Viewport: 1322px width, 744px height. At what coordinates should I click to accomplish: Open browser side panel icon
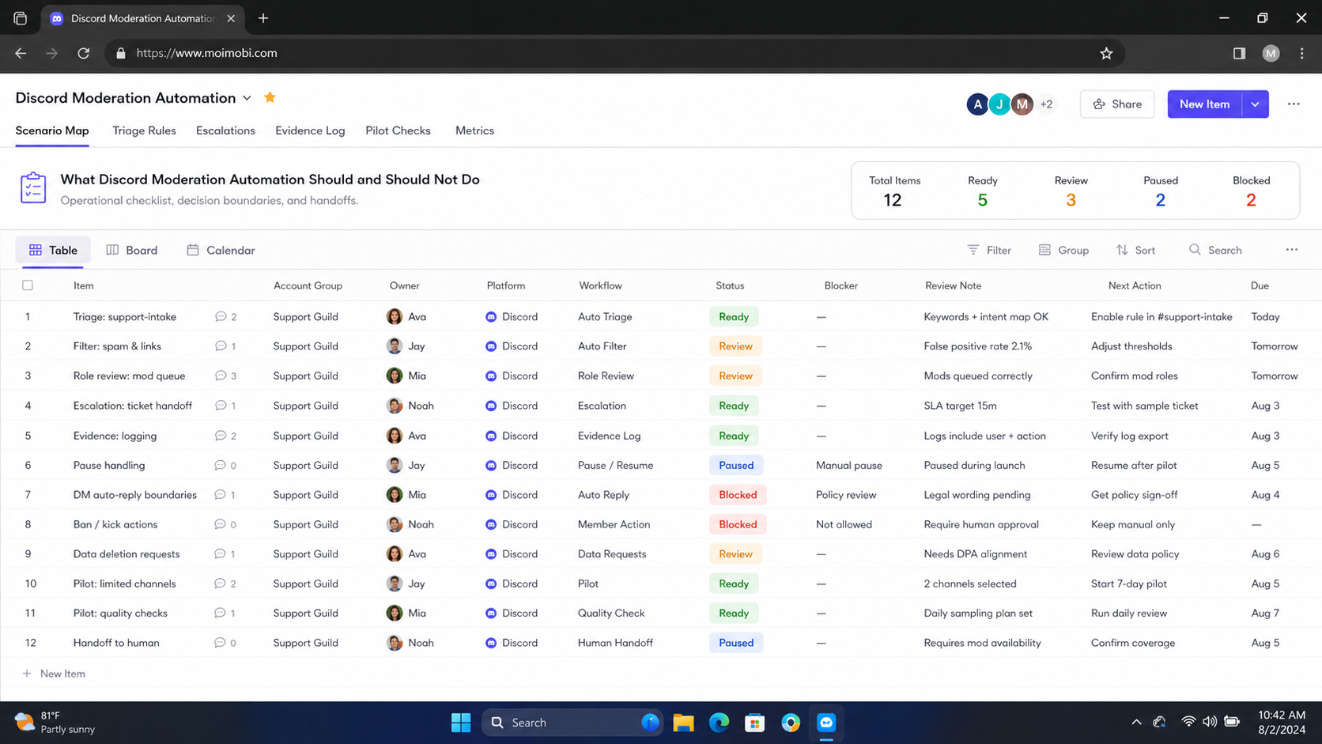click(x=1239, y=53)
